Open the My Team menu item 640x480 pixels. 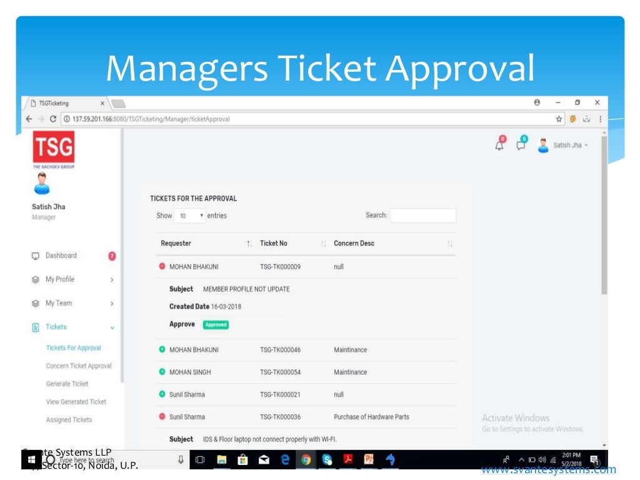59,303
